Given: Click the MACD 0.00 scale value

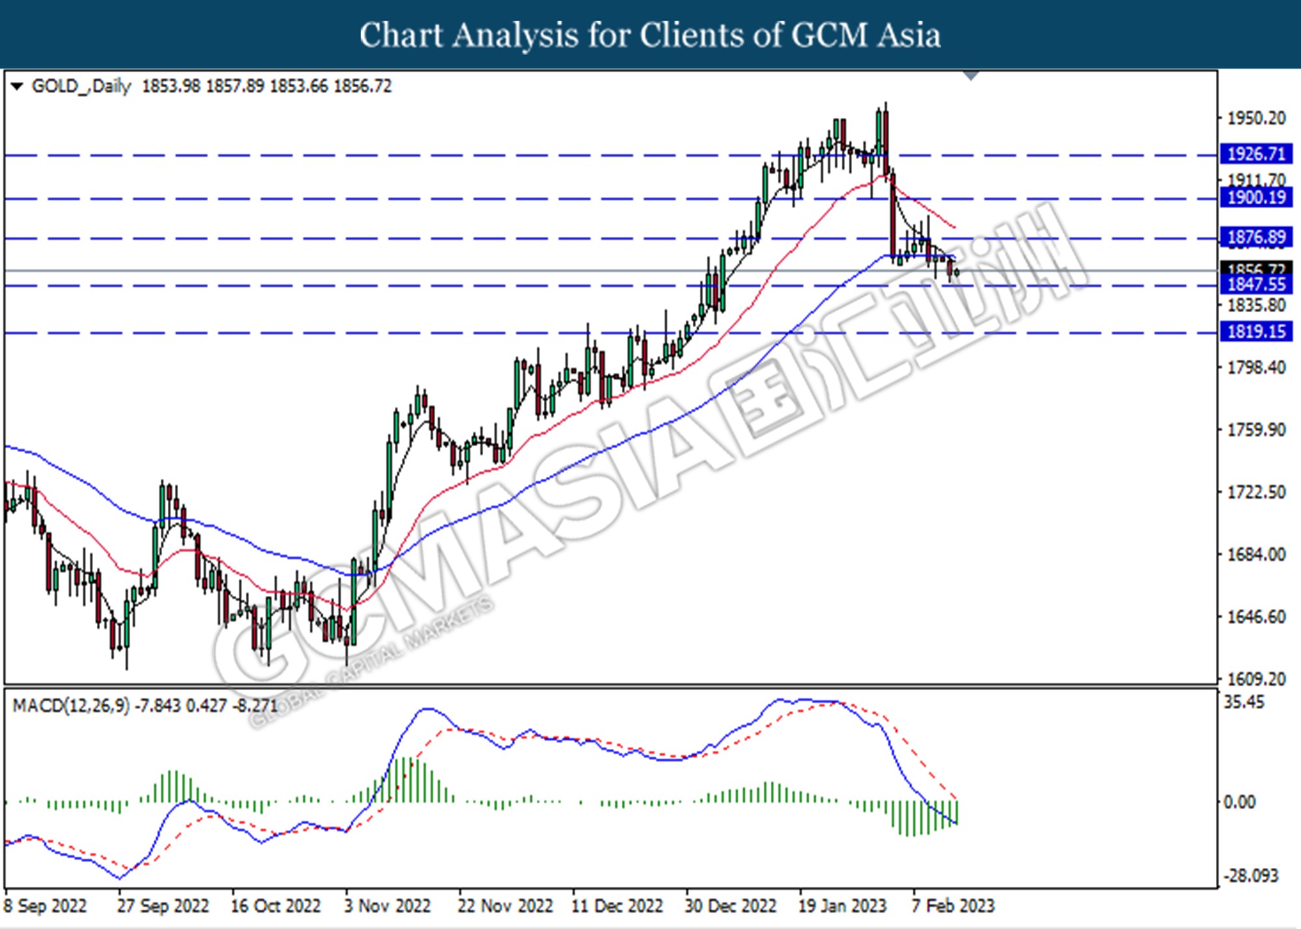Looking at the screenshot, I should [x=1239, y=802].
